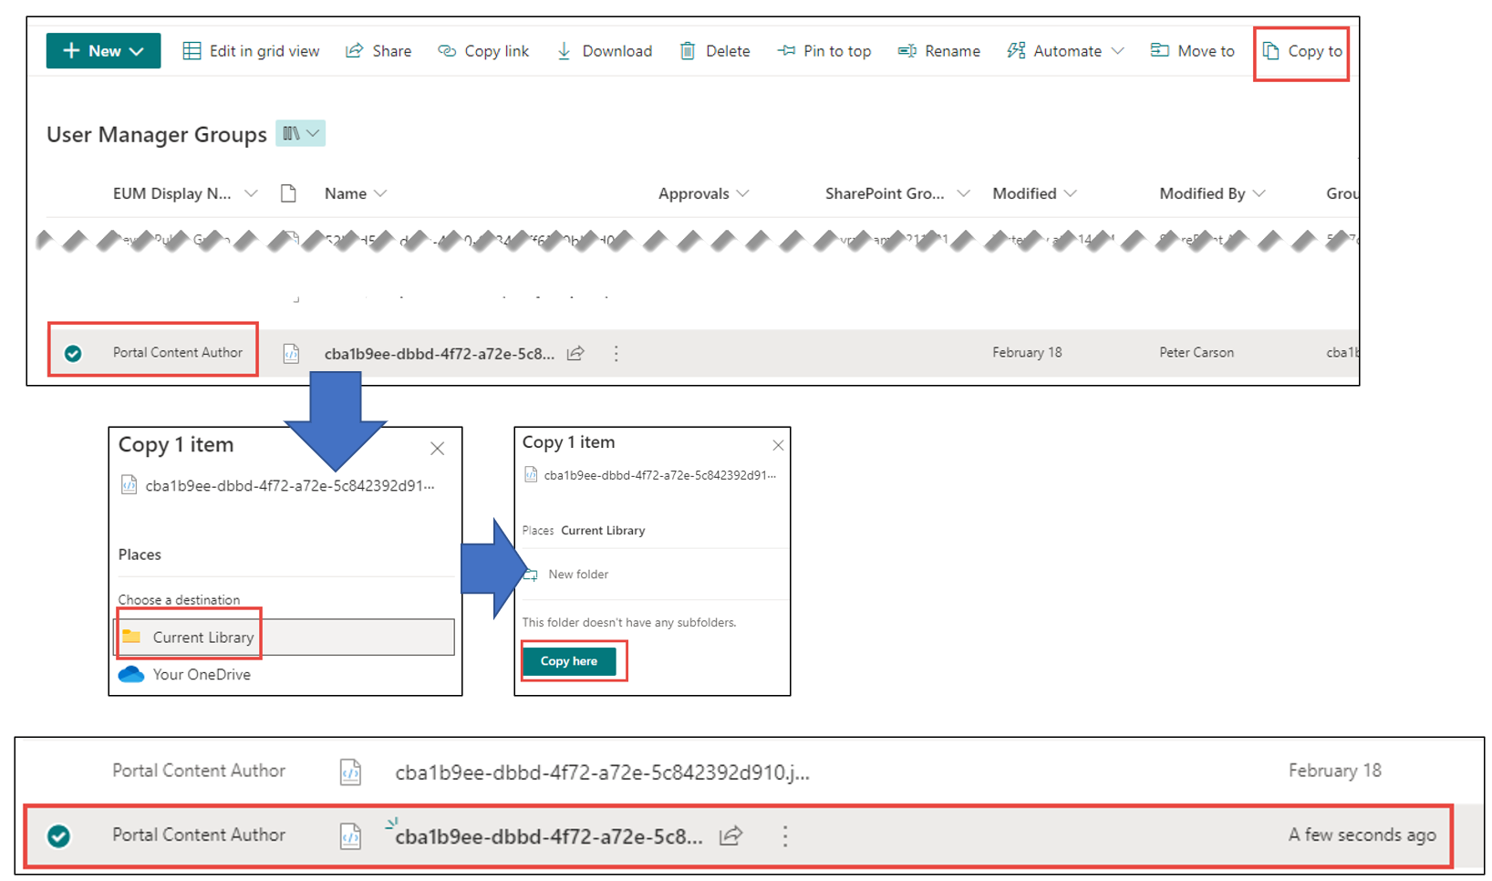
Task: Open the Modified column dropdown
Action: 1035,193
